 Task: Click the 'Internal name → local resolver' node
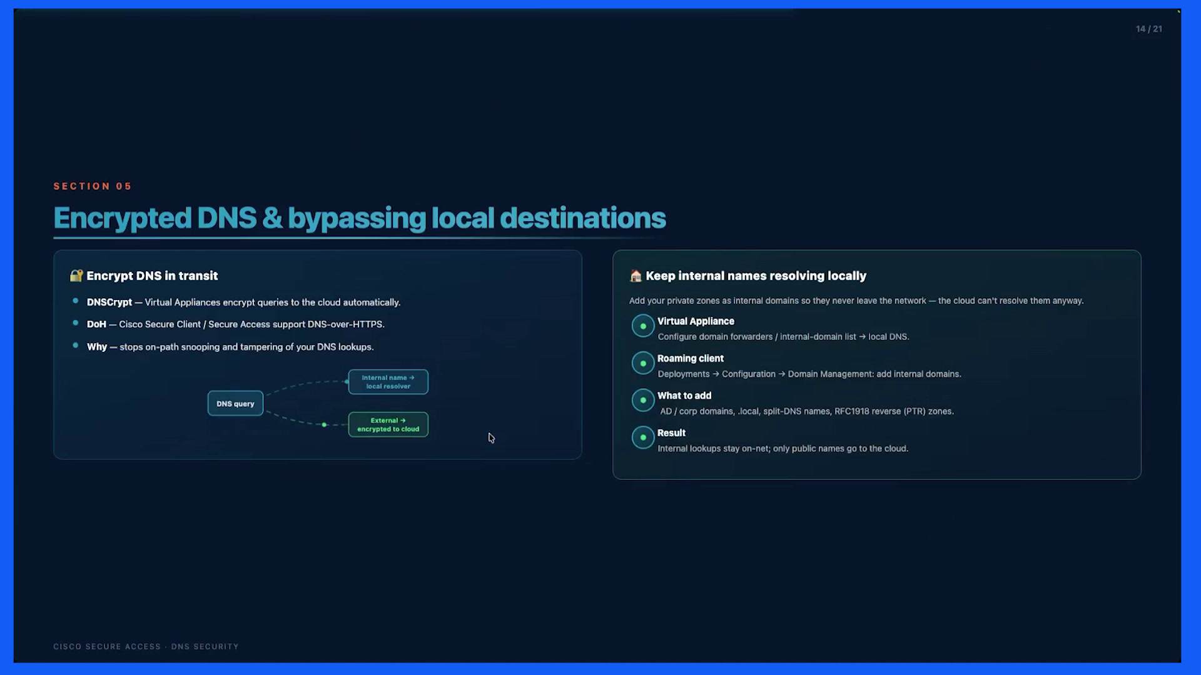click(x=388, y=382)
